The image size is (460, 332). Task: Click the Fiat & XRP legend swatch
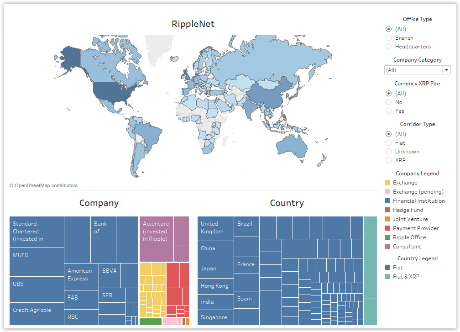click(387, 277)
